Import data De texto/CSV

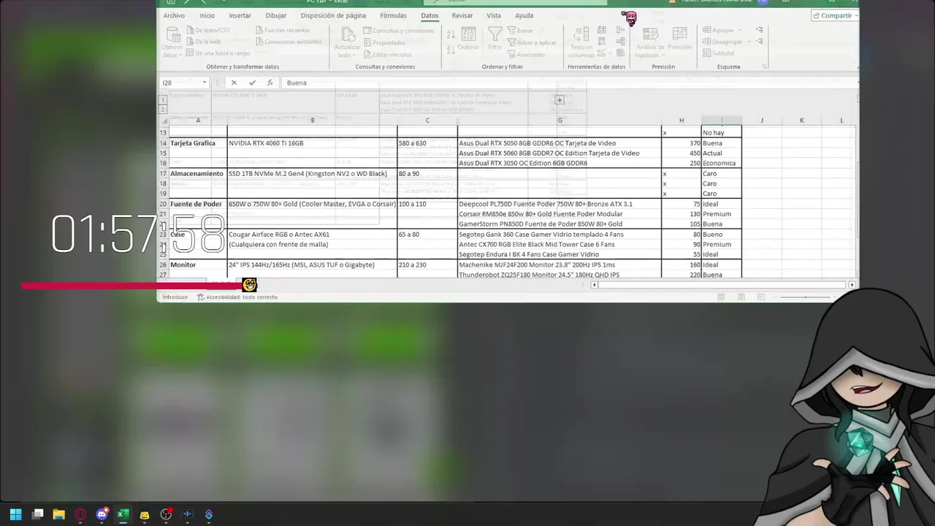pyautogui.click(x=208, y=30)
